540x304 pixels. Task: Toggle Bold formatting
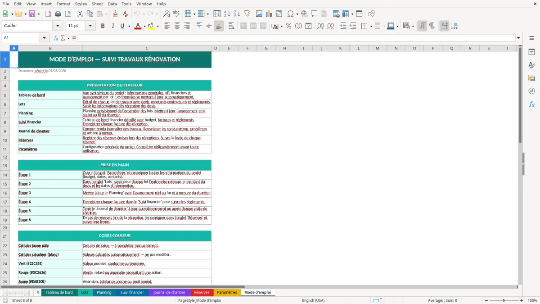[x=103, y=26]
